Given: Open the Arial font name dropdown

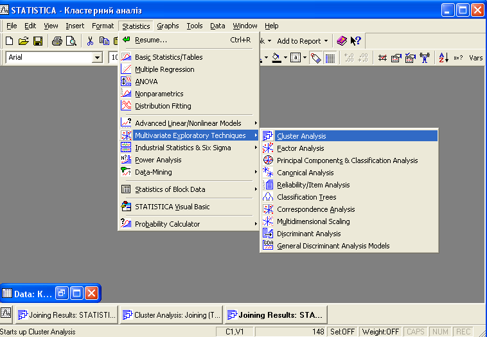Looking at the screenshot, I should coord(97,57).
